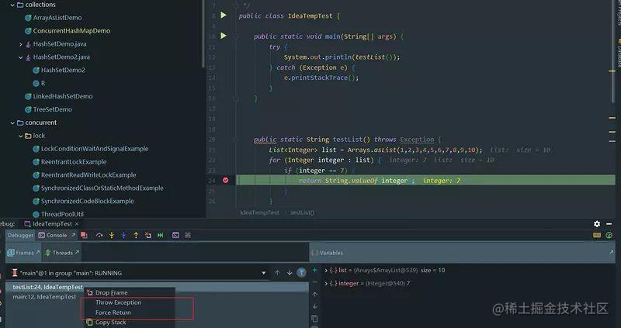Open SynchronizedCodeBlockExample file
This screenshot has width=621, height=328.
click(x=87, y=201)
